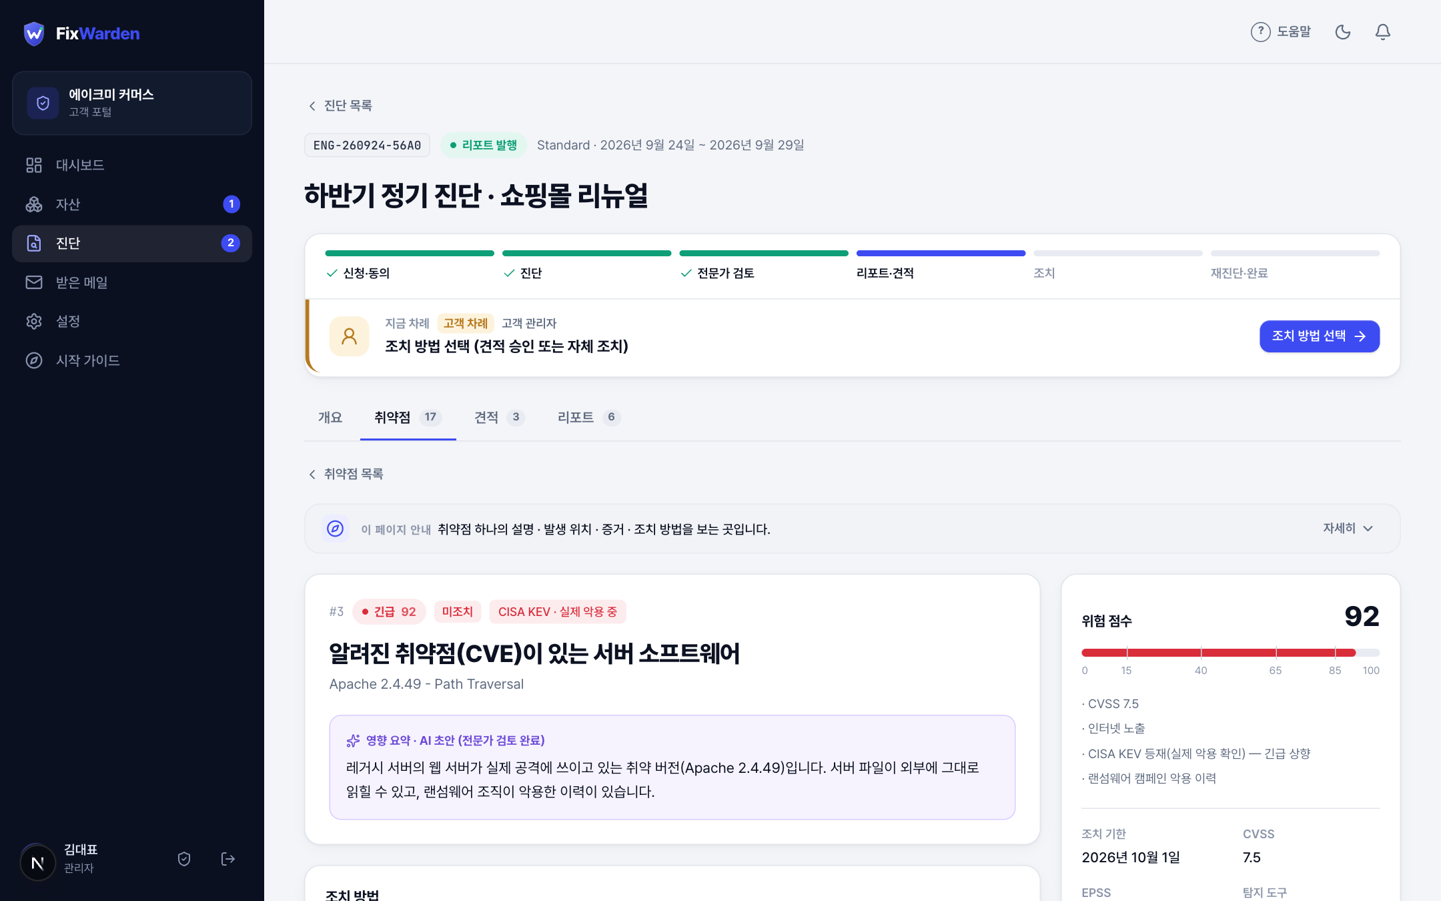Click the 설정 gear icon
Viewport: 1441px width, 901px height.
tap(34, 321)
